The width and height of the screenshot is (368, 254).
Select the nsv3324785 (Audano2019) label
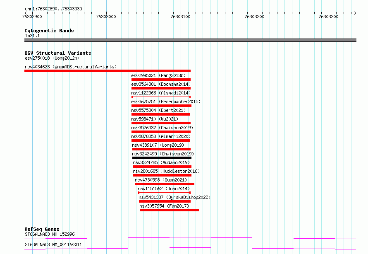point(161,162)
